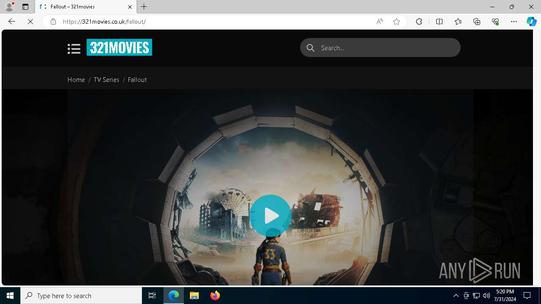Viewport: 541px width, 304px height.
Task: Open TV Series breadcrumb link
Action: [106, 79]
